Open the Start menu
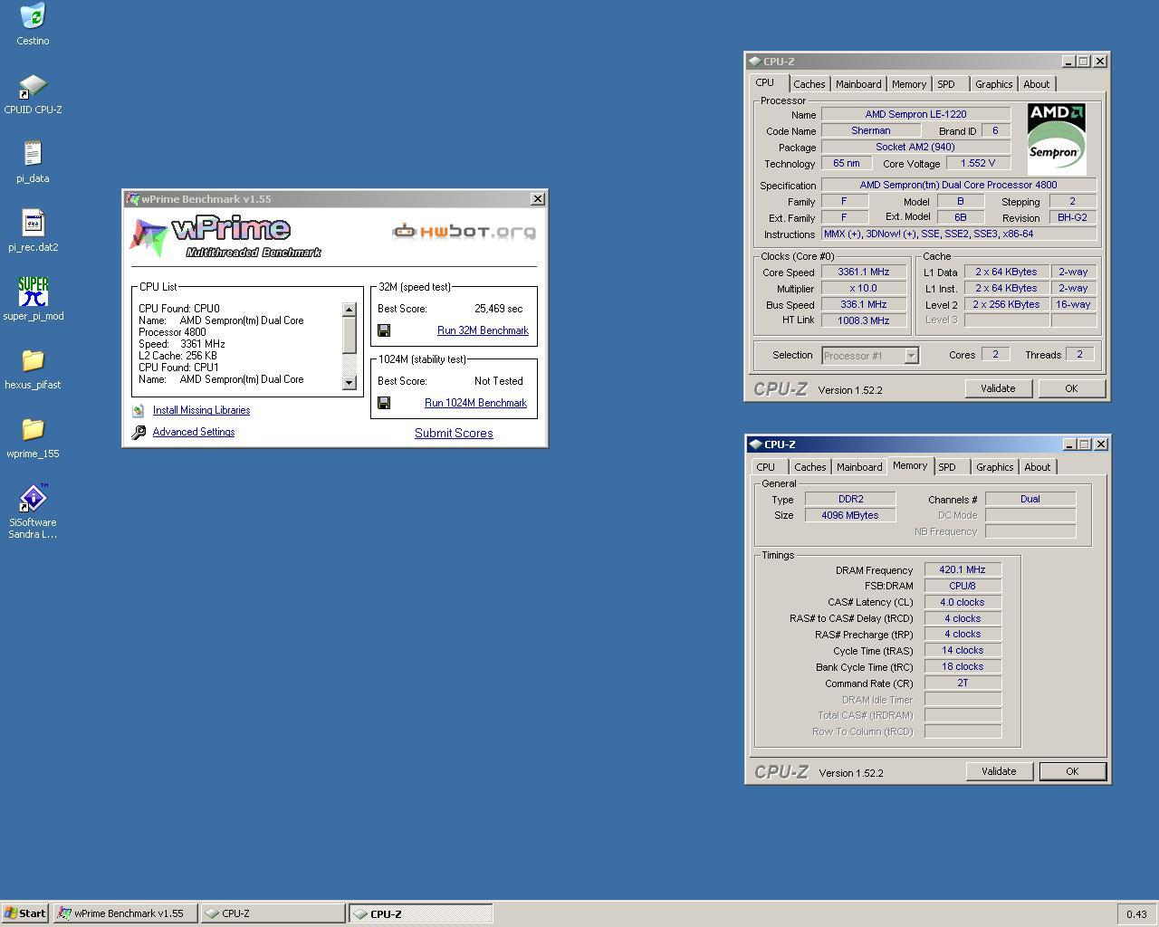The image size is (1159, 927). click(25, 913)
